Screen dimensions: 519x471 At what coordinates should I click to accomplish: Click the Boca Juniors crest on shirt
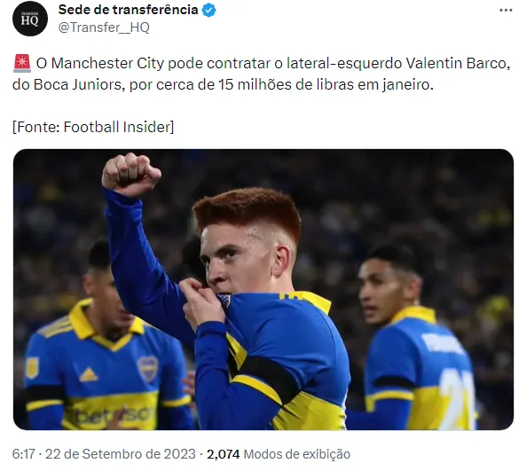pyautogui.click(x=148, y=369)
